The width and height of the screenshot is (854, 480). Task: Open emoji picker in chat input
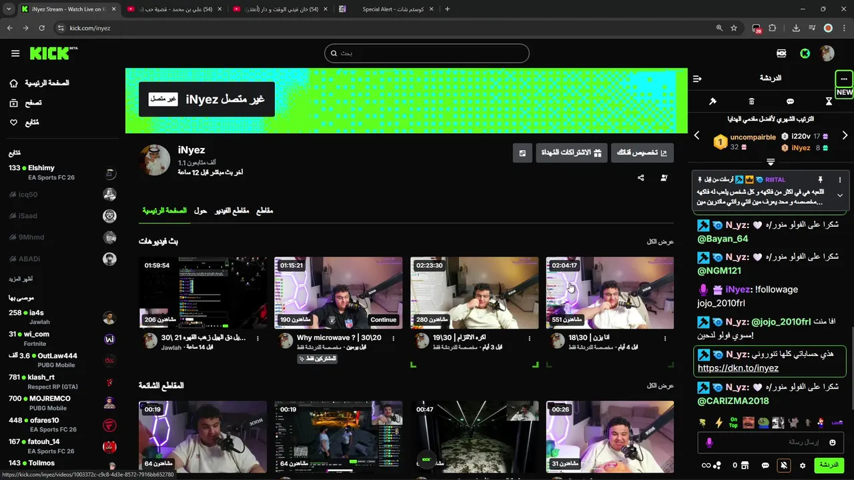pyautogui.click(x=832, y=442)
